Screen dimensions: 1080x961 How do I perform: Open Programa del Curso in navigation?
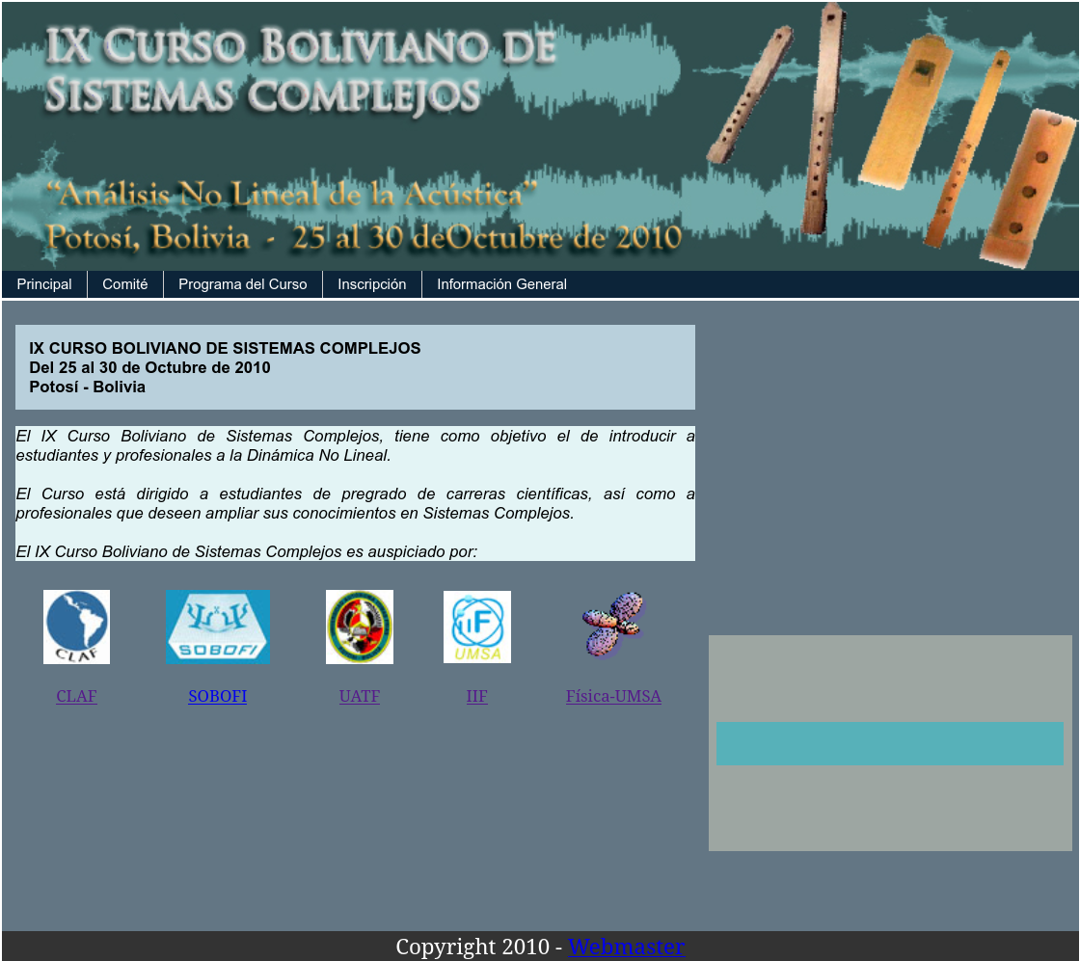(x=243, y=284)
